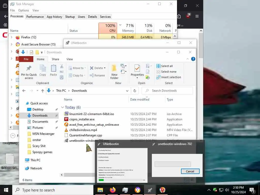The height and width of the screenshot is (195, 260).
Task: Open Task Manager Startup tab
Action: 70,17
